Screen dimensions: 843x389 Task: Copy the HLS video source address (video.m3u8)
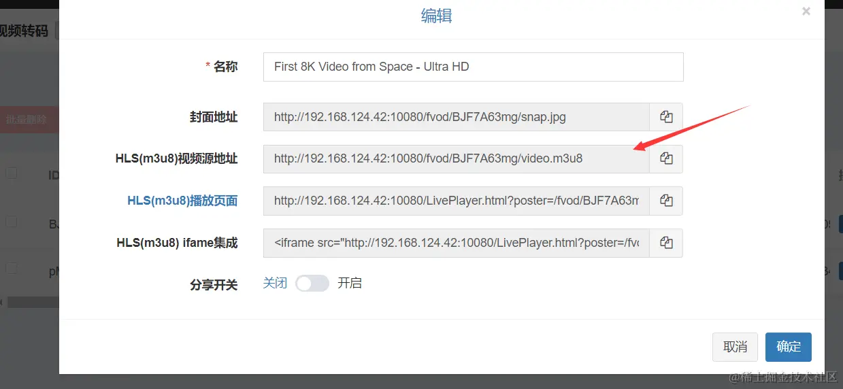(666, 158)
